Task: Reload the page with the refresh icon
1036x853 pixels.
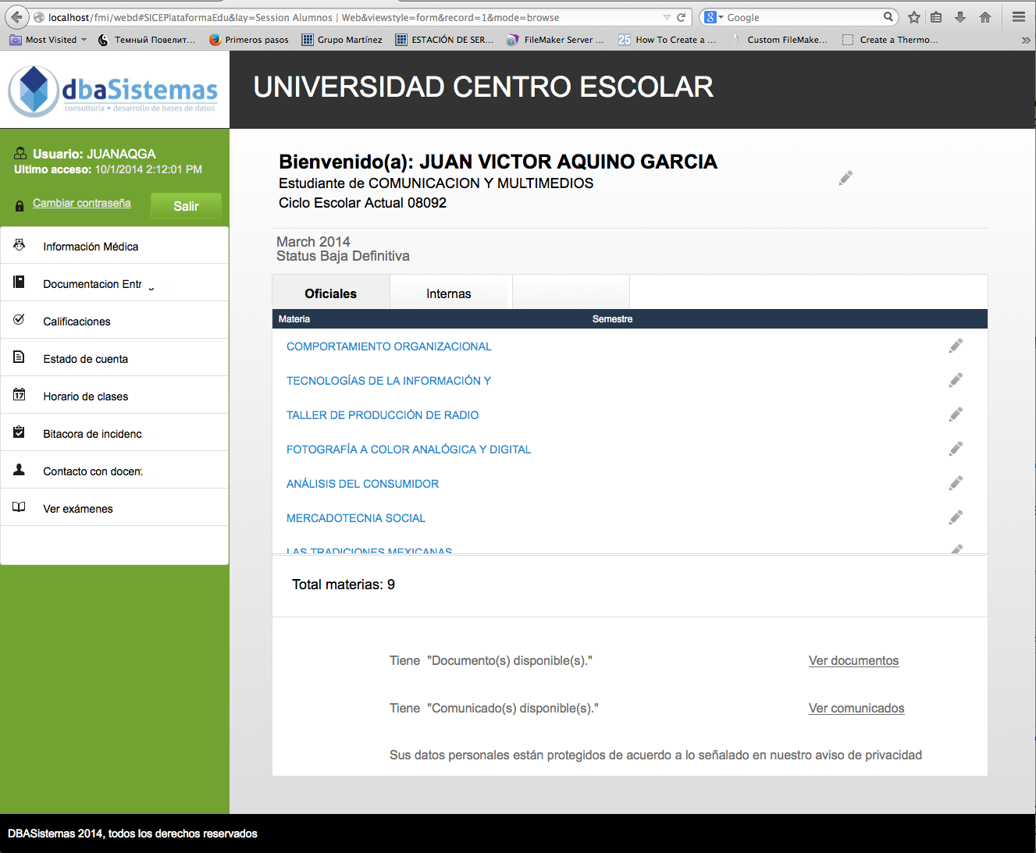Action: pyautogui.click(x=681, y=17)
